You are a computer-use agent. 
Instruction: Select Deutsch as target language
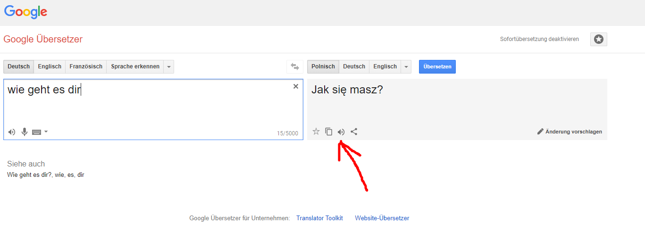pos(354,66)
